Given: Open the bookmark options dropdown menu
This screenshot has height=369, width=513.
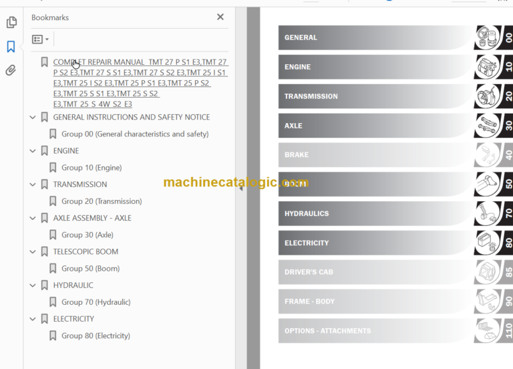Looking at the screenshot, I should (41, 39).
